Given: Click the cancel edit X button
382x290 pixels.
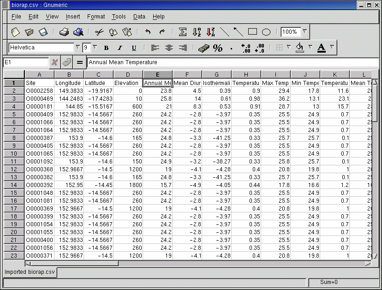Looking at the screenshot, I should click(54, 62).
